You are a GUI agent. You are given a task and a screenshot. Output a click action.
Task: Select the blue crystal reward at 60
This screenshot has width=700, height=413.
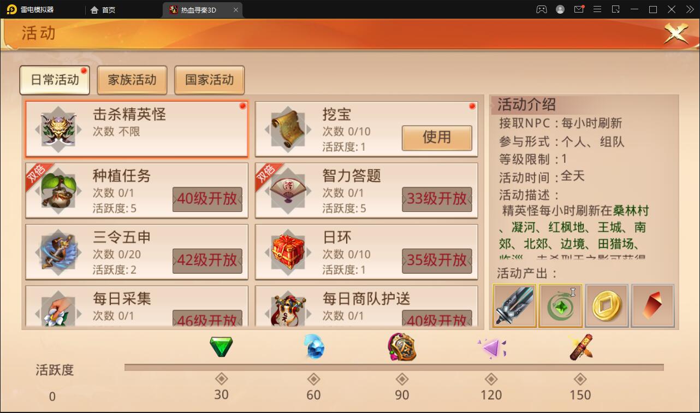click(314, 347)
